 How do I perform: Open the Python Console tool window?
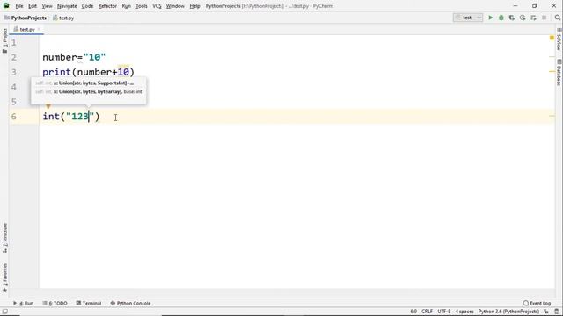pos(130,303)
